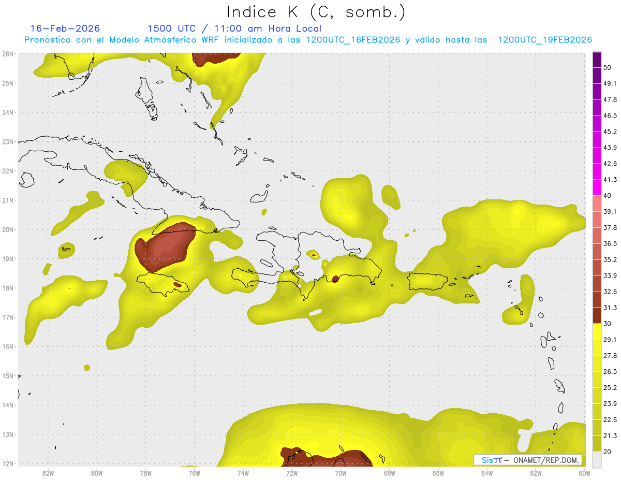Click the longitude label '80W'

tap(97, 474)
